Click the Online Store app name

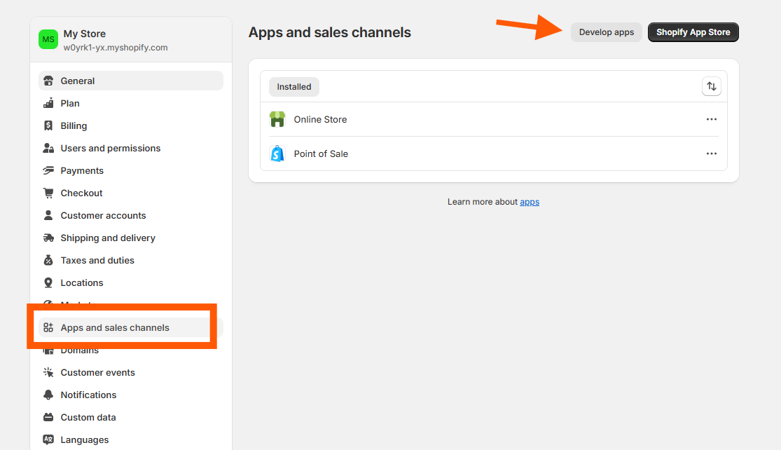click(320, 120)
